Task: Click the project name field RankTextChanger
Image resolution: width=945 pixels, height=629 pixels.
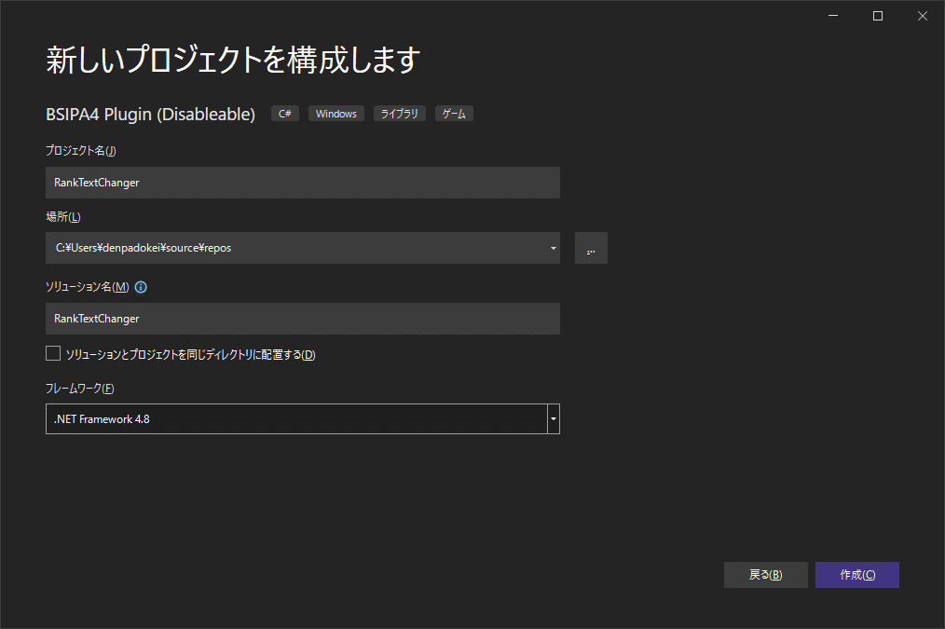Action: [303, 183]
